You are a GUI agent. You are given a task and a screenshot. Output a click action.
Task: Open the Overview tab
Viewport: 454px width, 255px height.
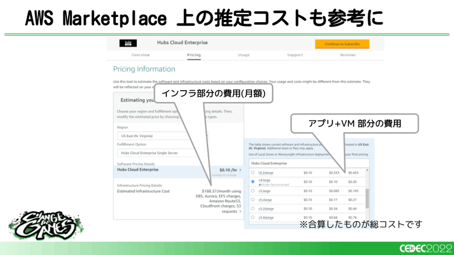pyautogui.click(x=141, y=55)
